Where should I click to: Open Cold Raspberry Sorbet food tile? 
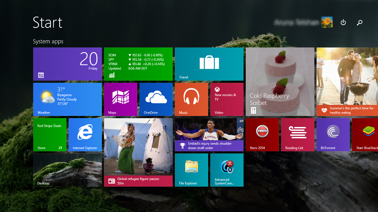coord(280,82)
